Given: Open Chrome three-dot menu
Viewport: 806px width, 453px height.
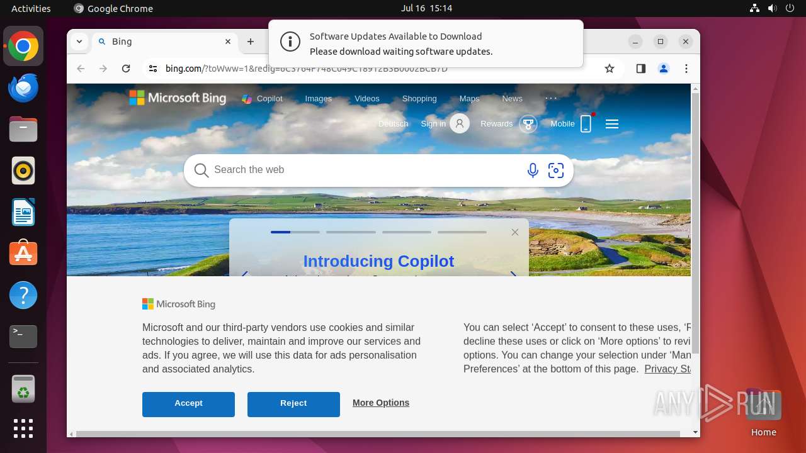Looking at the screenshot, I should [x=686, y=69].
